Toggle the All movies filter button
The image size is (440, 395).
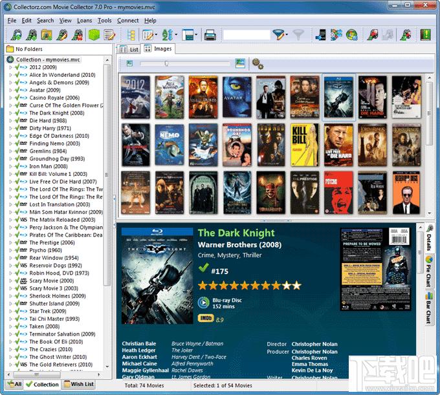pos(15,384)
